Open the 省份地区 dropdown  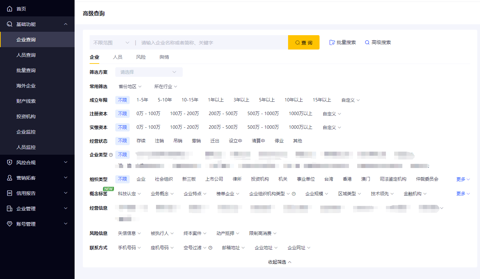[x=130, y=87]
